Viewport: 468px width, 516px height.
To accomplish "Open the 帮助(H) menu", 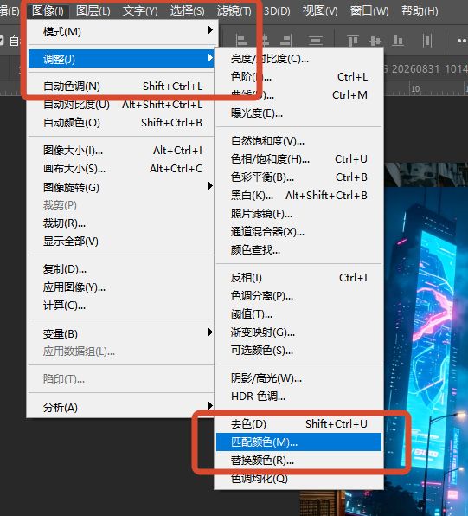I will tap(420, 11).
